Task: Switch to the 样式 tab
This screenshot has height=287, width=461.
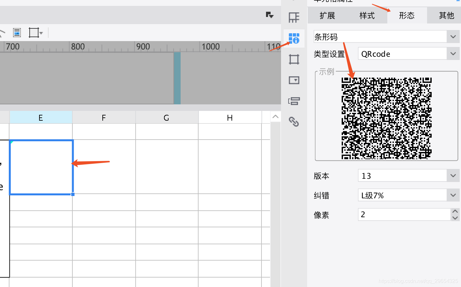Action: (367, 15)
